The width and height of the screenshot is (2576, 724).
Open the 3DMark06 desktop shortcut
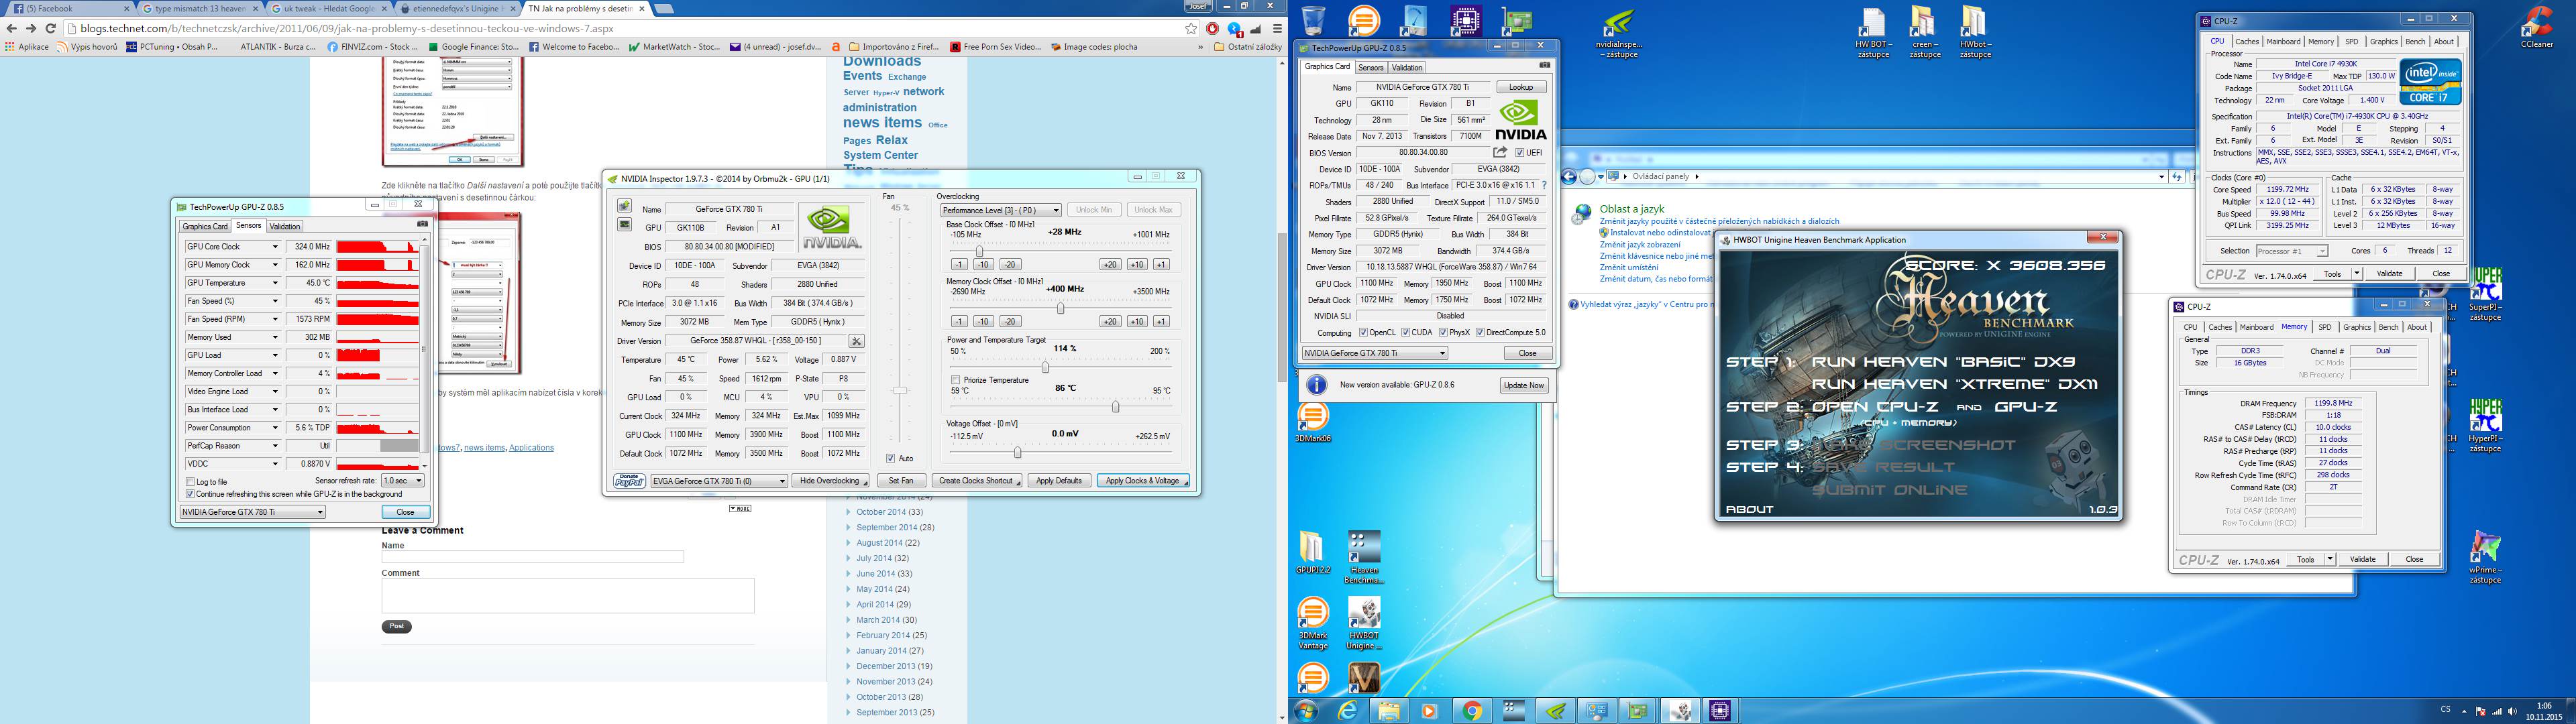1313,422
